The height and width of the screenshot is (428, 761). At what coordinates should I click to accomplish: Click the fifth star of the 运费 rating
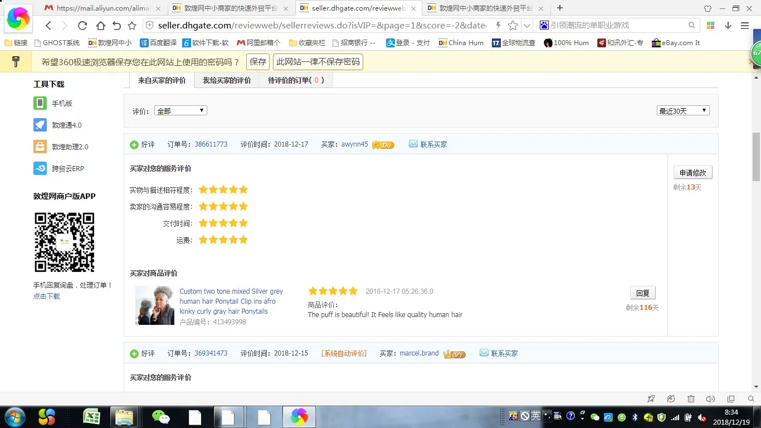pyautogui.click(x=243, y=240)
